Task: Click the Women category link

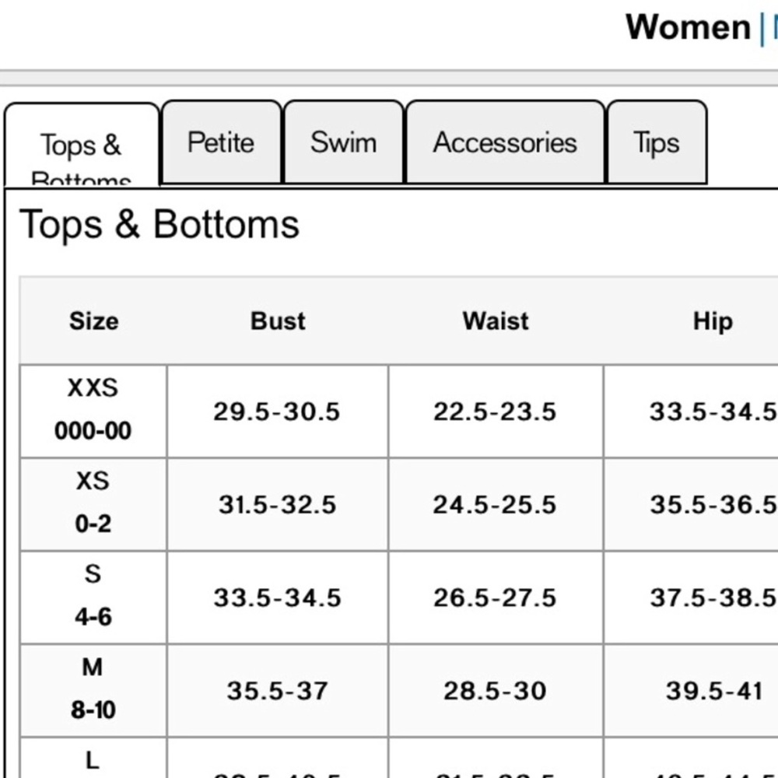Action: point(689,26)
